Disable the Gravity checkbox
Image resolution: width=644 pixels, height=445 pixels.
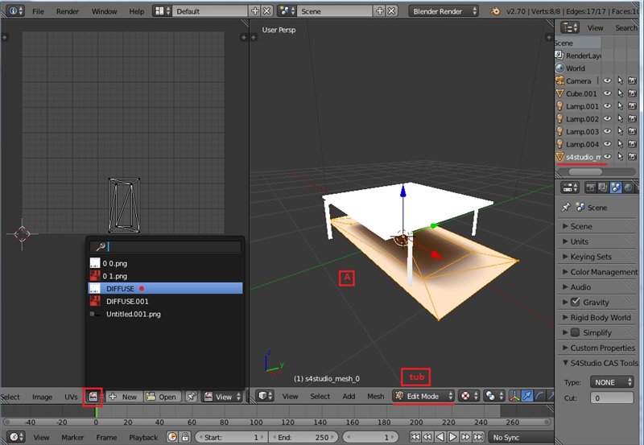point(576,303)
